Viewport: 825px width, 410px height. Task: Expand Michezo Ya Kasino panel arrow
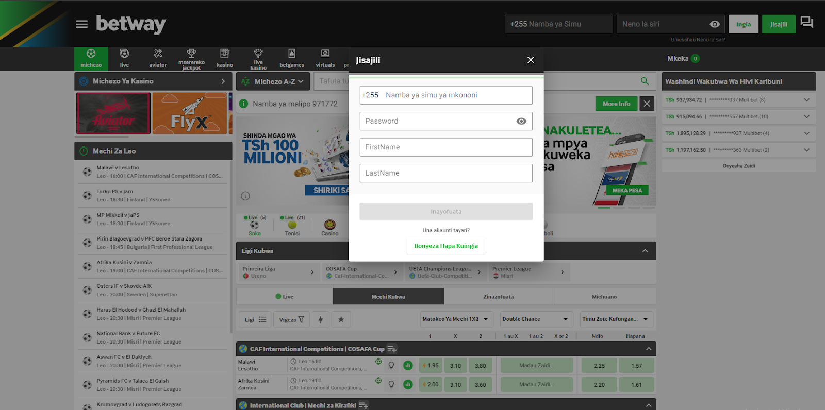[x=223, y=81]
